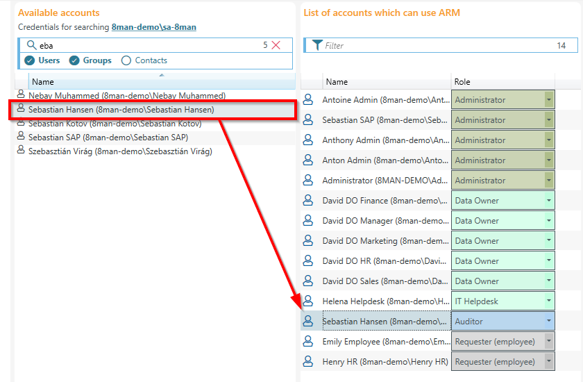Click the funnel filter icon

[x=316, y=45]
